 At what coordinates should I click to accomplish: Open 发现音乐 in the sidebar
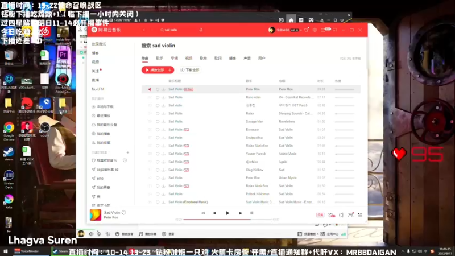point(99,44)
